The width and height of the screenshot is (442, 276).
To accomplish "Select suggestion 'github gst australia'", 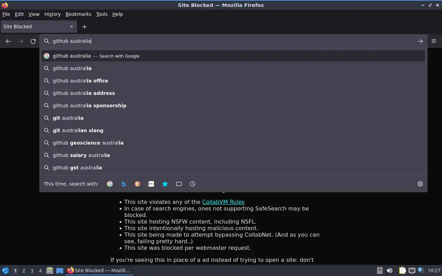I will pyautogui.click(x=233, y=168).
